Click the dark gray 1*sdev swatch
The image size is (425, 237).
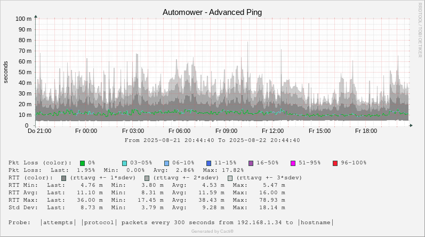(x=63, y=178)
